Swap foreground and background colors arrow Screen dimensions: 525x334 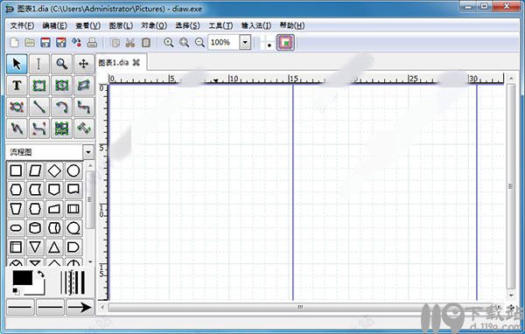click(x=41, y=274)
